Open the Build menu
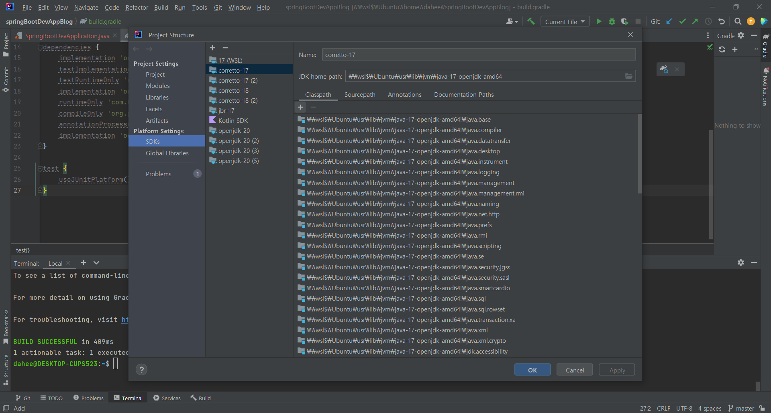Screen dimensions: 771x413 coord(161,7)
